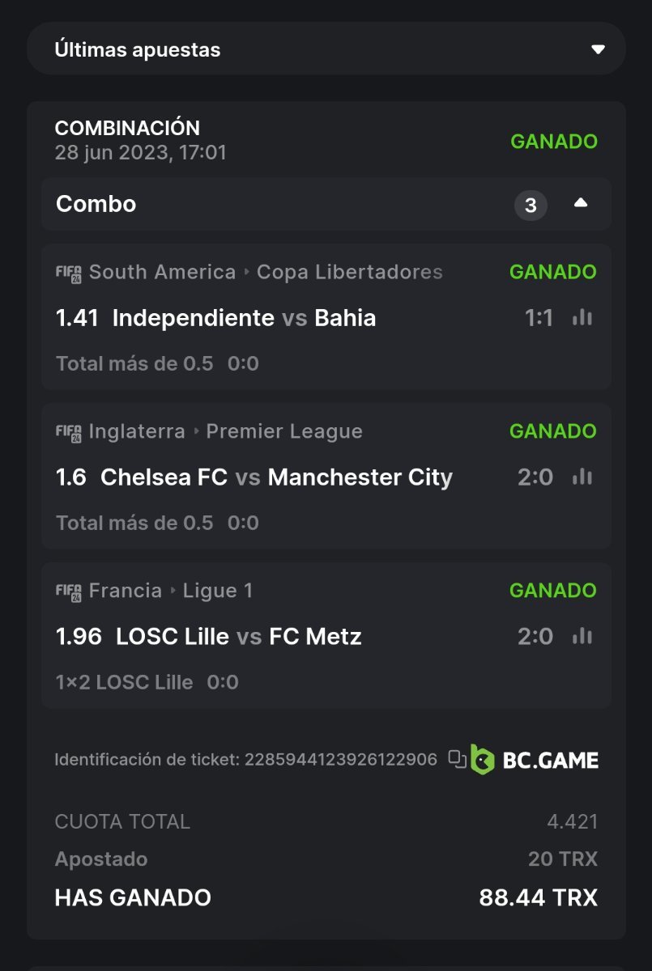The height and width of the screenshot is (971, 652).
Task: Select Ligue 1 league link
Action: click(x=218, y=591)
